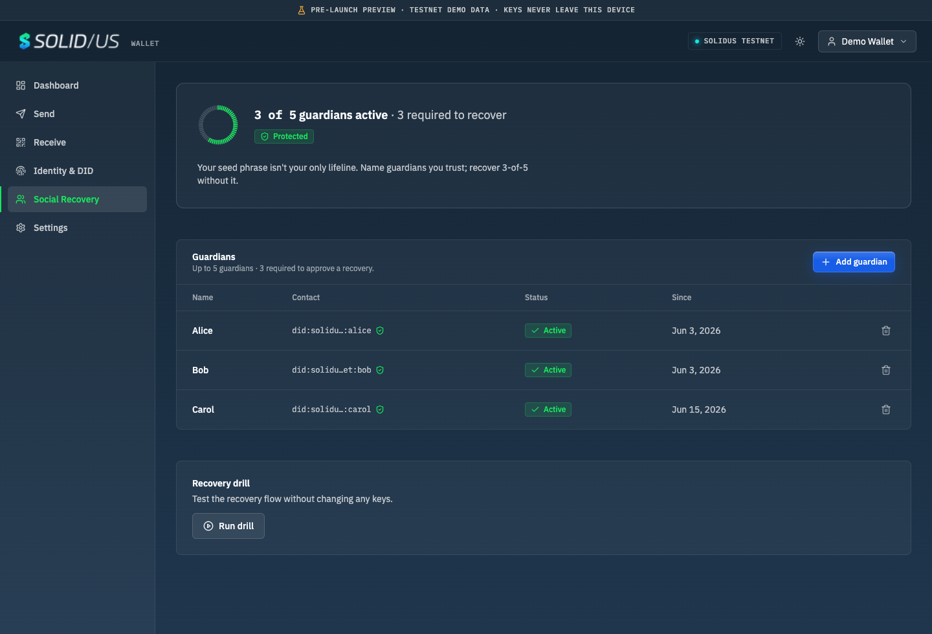The width and height of the screenshot is (932, 634).
Task: Click the Identity fingerprint icon
Action: tap(21, 171)
